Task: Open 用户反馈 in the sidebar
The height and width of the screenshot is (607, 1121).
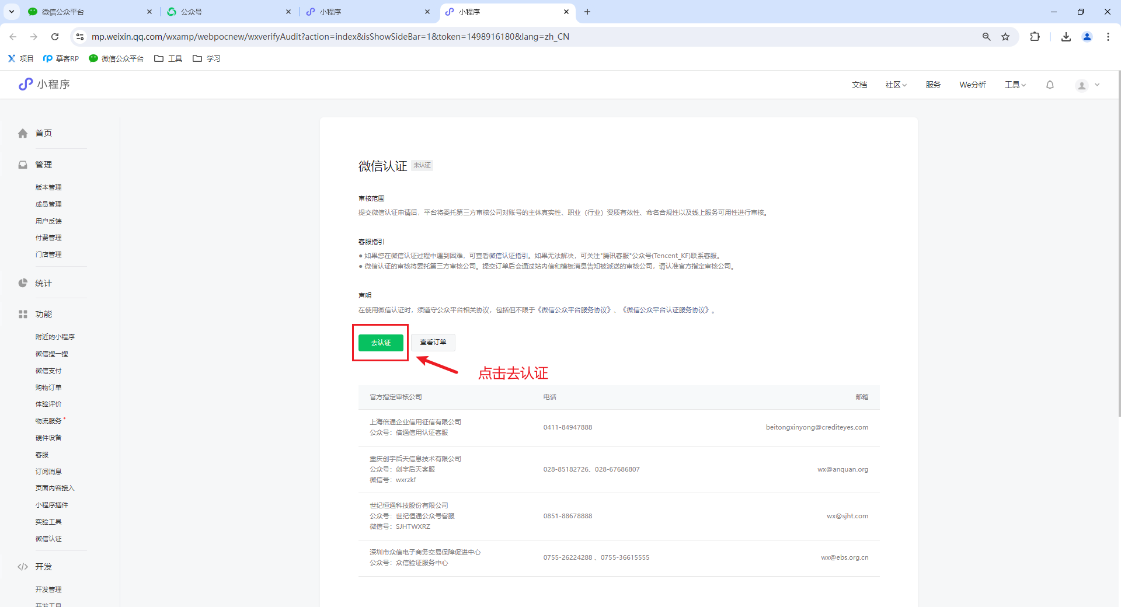Action: (48, 221)
